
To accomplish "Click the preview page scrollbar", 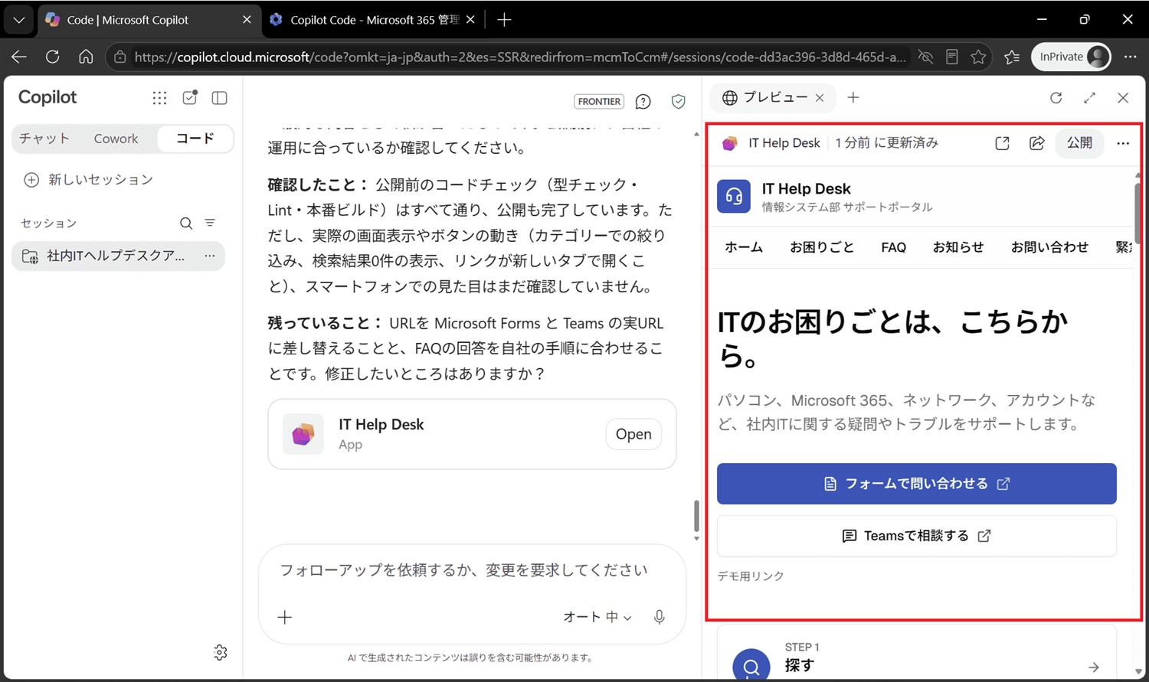I will pos(1137,214).
